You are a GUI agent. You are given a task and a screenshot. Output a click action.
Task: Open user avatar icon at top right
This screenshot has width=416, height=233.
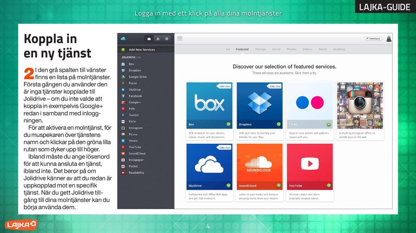(389, 39)
